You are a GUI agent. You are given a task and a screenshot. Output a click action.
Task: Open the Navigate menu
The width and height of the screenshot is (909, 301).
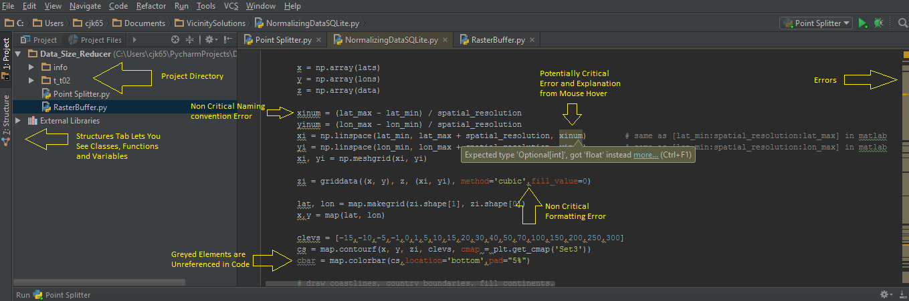[x=85, y=5]
